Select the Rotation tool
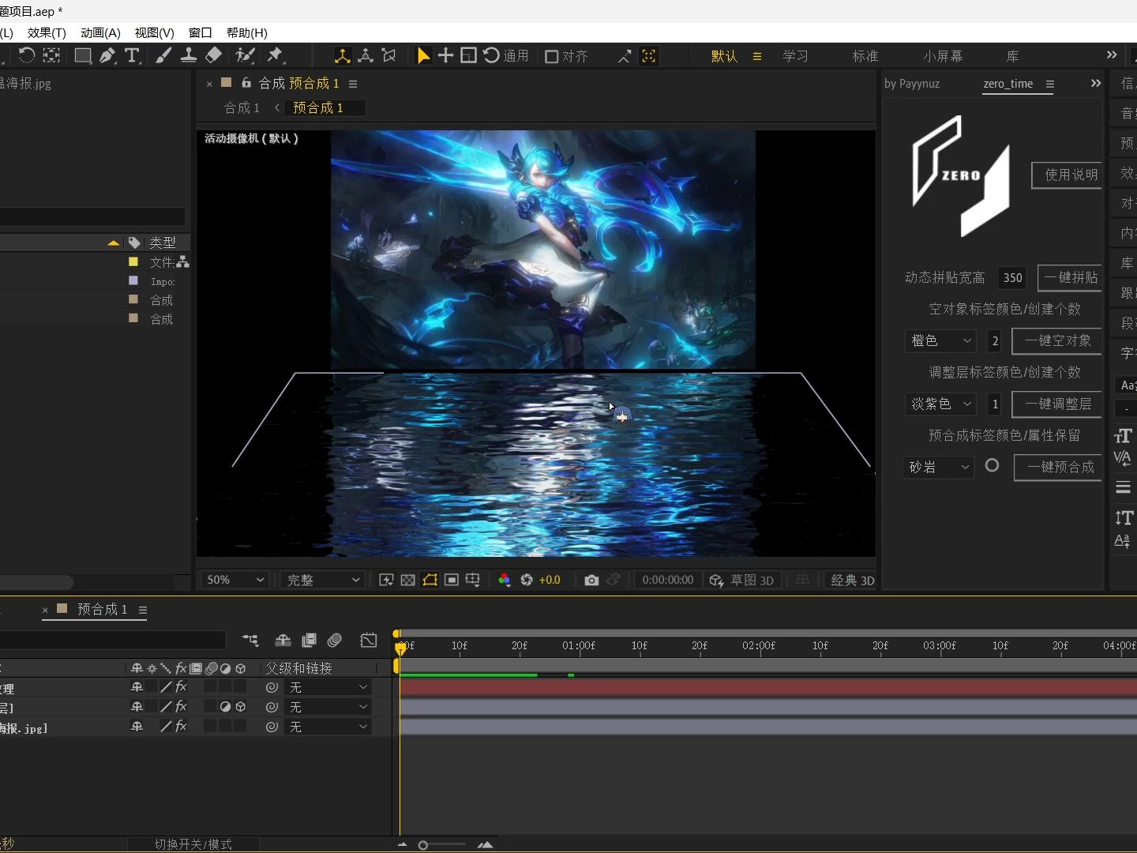This screenshot has width=1137, height=853. (x=27, y=55)
